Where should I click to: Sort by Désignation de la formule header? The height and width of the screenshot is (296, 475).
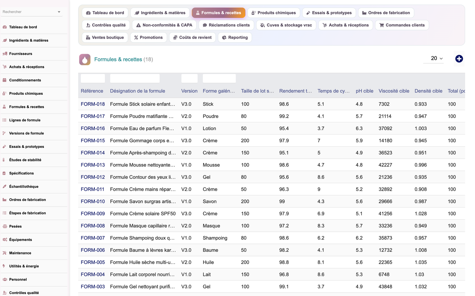click(x=137, y=91)
